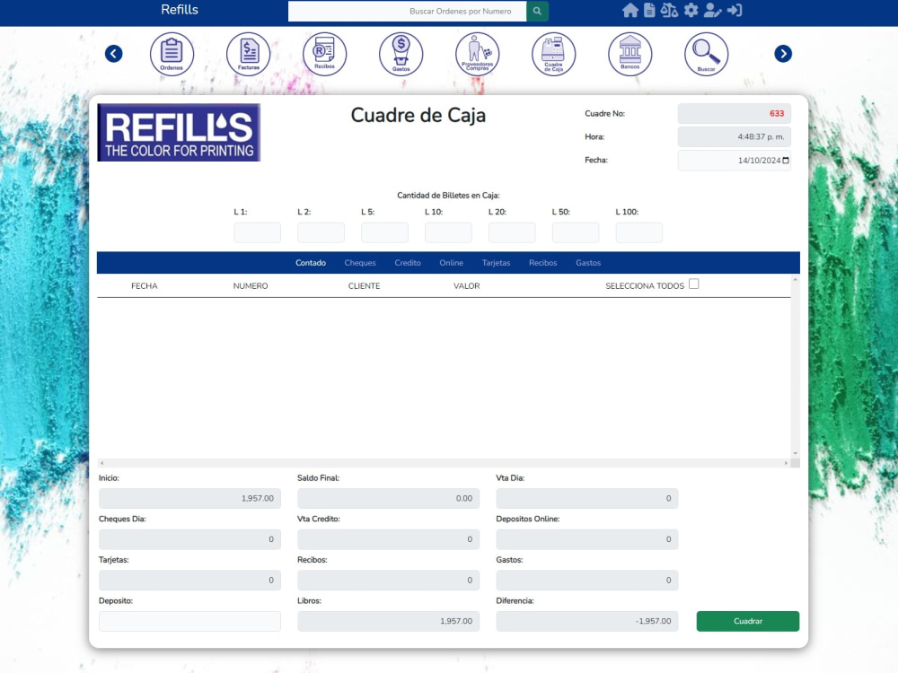Open the balance scale icon

pos(669,10)
